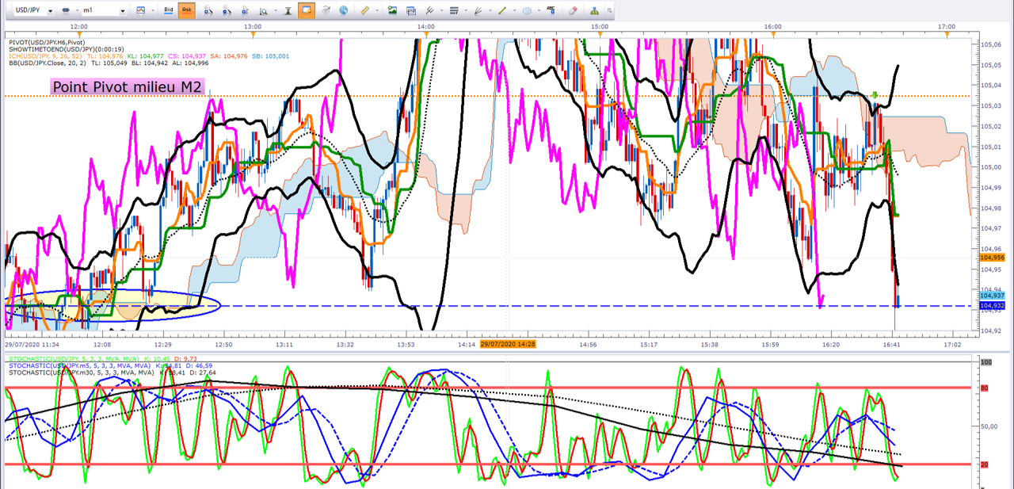
Task: Expand the ruler tool dropdown arrow
Action: (x=376, y=11)
